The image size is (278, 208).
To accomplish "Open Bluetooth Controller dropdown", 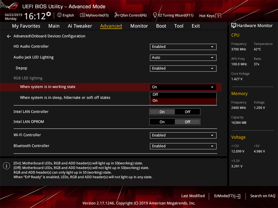I will pos(183,146).
